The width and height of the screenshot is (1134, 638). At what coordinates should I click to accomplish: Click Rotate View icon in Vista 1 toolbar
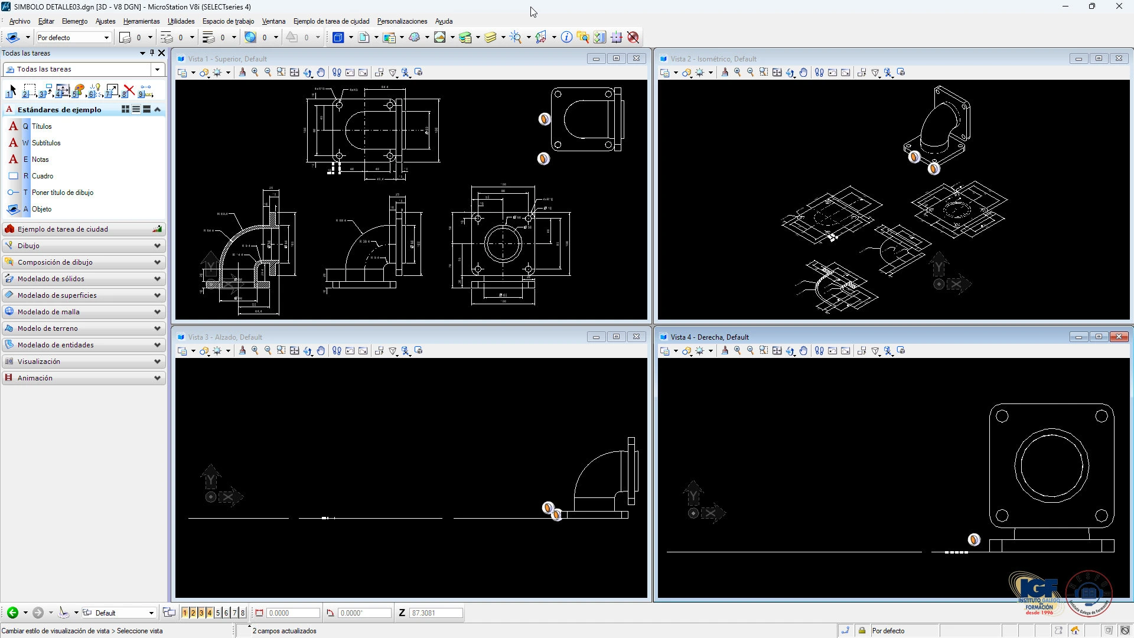pyautogui.click(x=308, y=72)
